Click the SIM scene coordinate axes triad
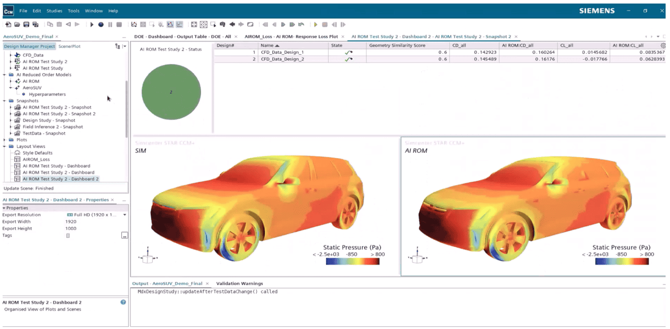This screenshot has width=670, height=329. tap(147, 257)
